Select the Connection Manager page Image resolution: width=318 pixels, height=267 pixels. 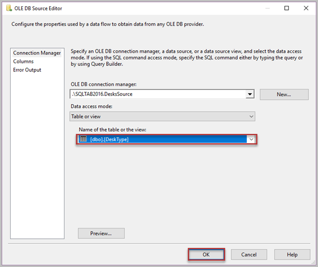click(x=36, y=53)
